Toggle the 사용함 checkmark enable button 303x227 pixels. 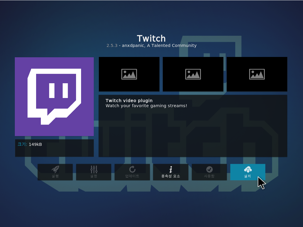click(209, 169)
